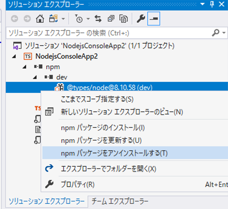The width and height of the screenshot is (228, 209).
Task: Click the Pending Changes filter clock icon
Action: (x=79, y=19)
